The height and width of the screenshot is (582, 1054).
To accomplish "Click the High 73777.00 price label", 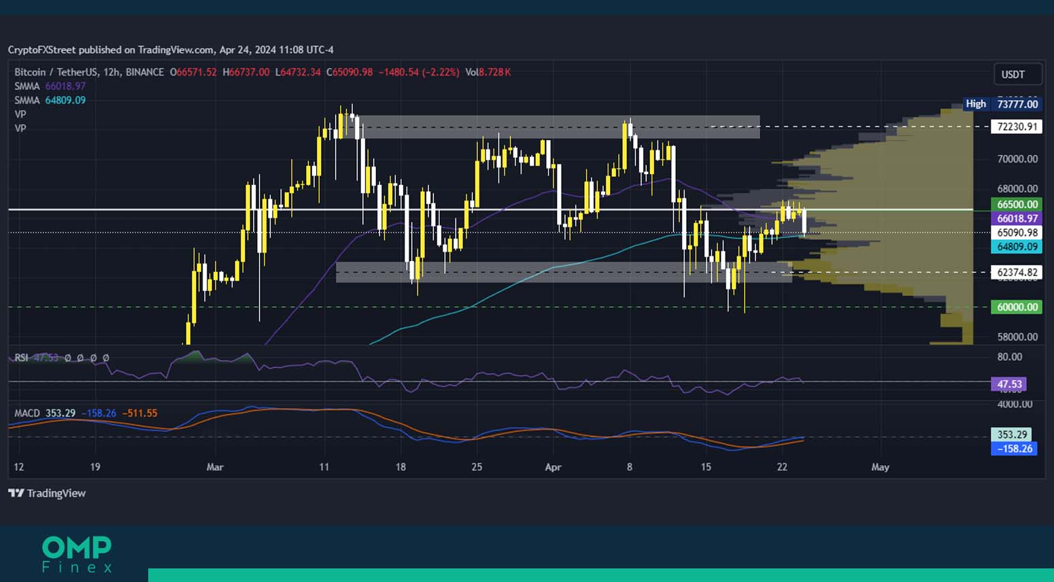I will coord(1002,104).
